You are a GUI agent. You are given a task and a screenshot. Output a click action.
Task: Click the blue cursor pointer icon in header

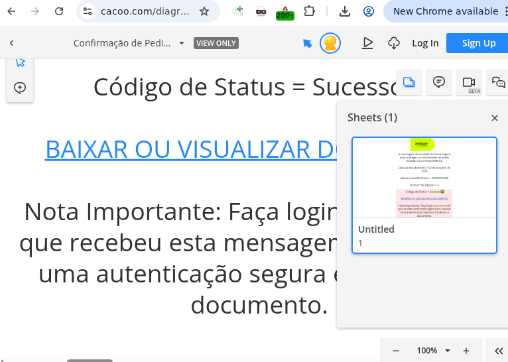(307, 43)
